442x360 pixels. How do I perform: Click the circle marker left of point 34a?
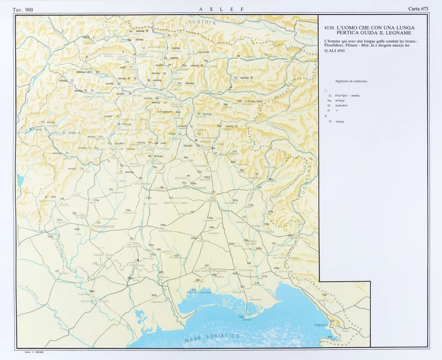(x=218, y=104)
